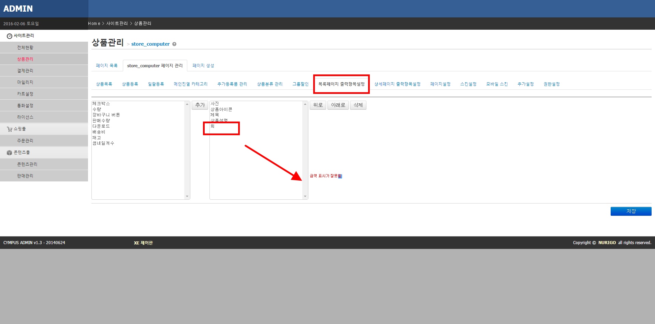Viewport: 655px width, 324px height.
Task: Open the XE 제어판 footer link
Action: [143, 243]
